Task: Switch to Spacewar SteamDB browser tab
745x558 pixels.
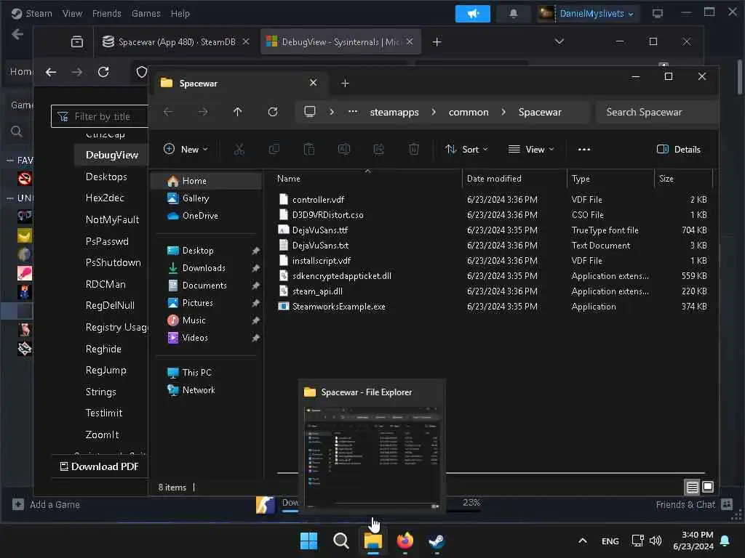Action: 176,42
